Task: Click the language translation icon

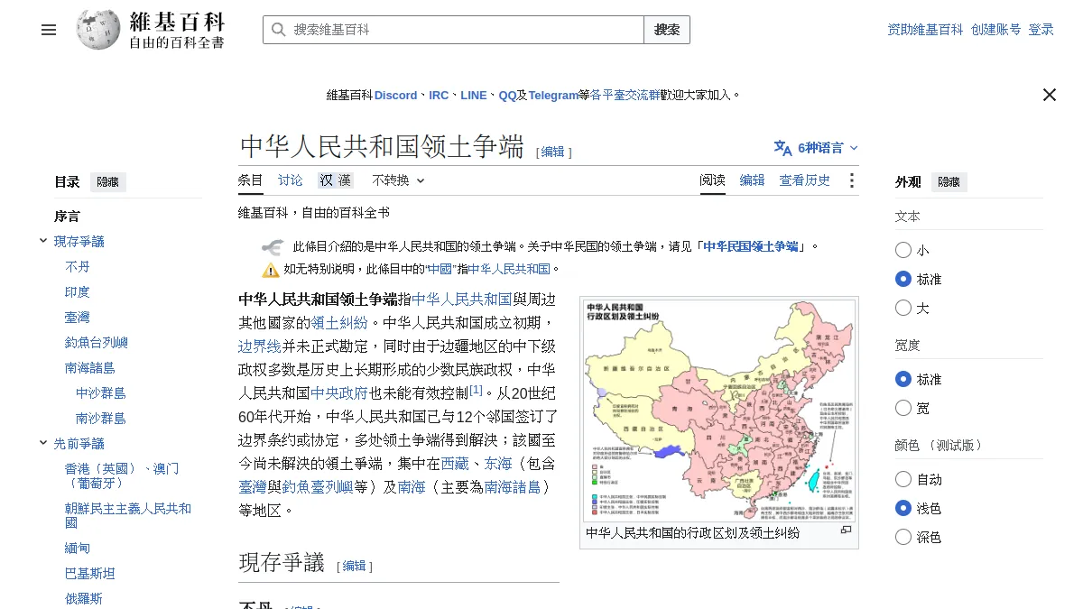Action: 782,148
